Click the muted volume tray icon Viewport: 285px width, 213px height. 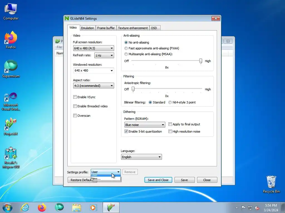point(257,208)
